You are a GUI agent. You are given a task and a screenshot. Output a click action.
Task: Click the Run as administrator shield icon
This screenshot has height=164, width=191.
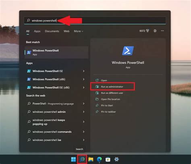97,87
